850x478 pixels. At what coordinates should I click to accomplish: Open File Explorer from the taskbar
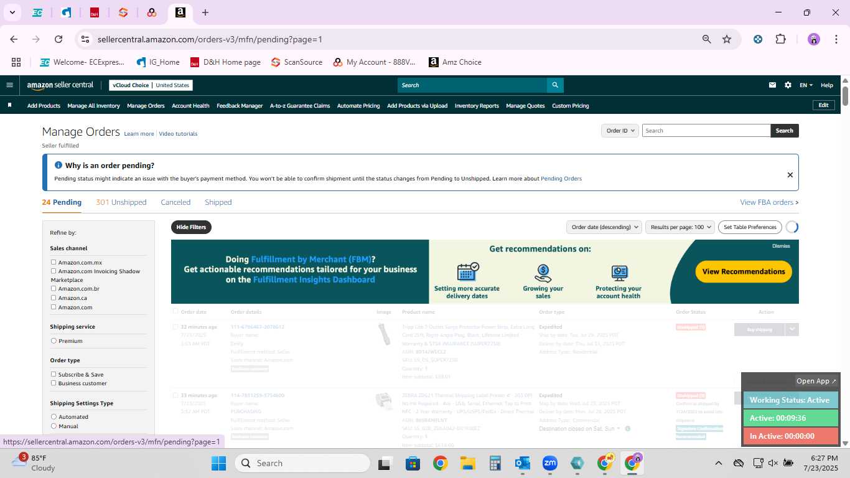click(467, 463)
